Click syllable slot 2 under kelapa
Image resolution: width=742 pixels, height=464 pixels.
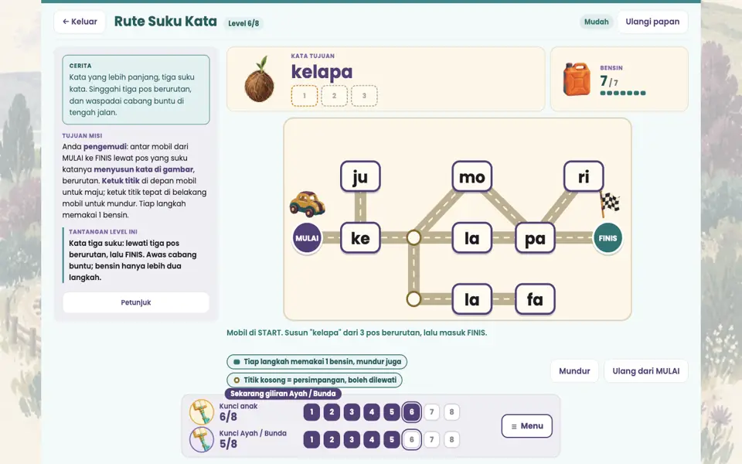334,96
